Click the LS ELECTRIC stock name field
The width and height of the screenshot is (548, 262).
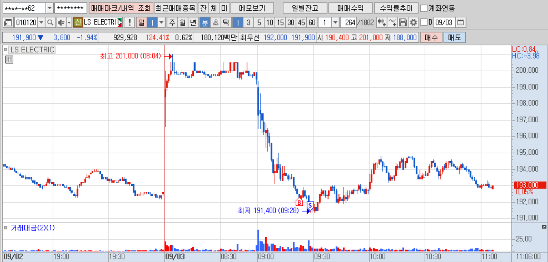(x=103, y=23)
